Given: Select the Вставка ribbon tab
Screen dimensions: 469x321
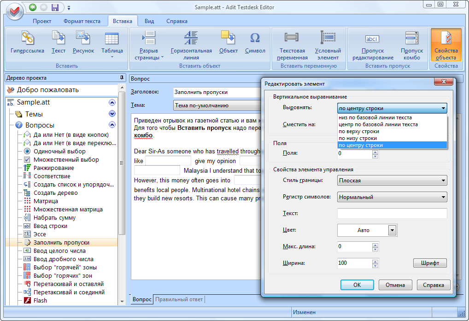Looking at the screenshot, I should (x=123, y=21).
